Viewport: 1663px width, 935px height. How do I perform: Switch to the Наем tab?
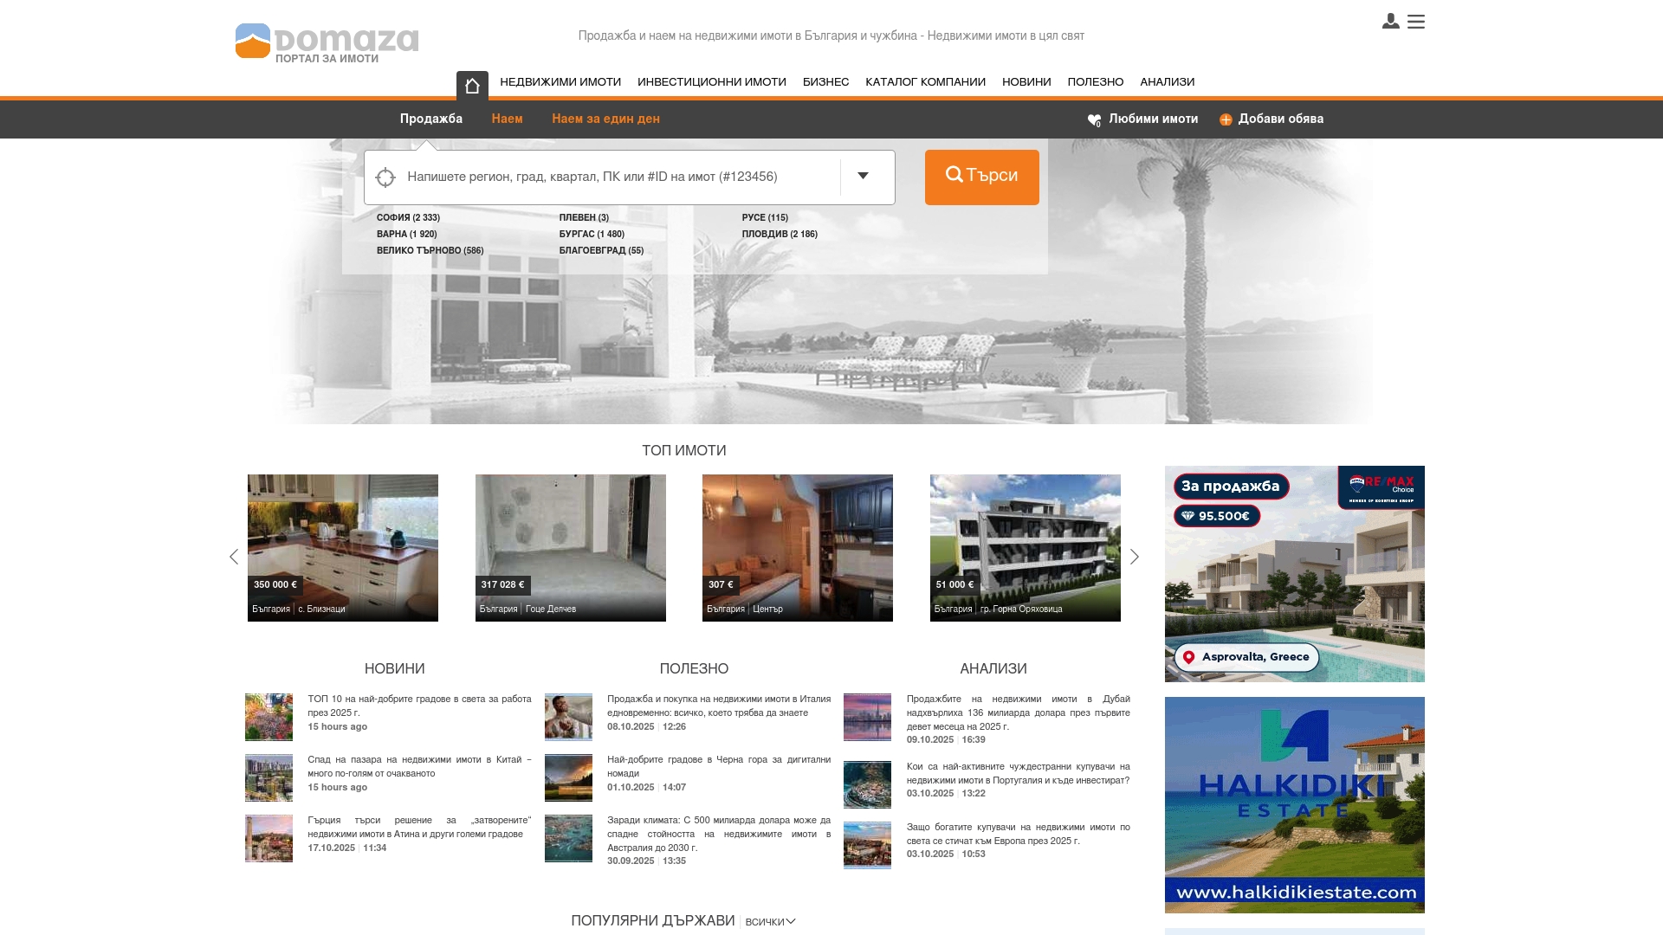(508, 119)
